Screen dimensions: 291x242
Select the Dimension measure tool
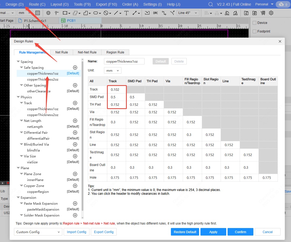coord(135,13)
